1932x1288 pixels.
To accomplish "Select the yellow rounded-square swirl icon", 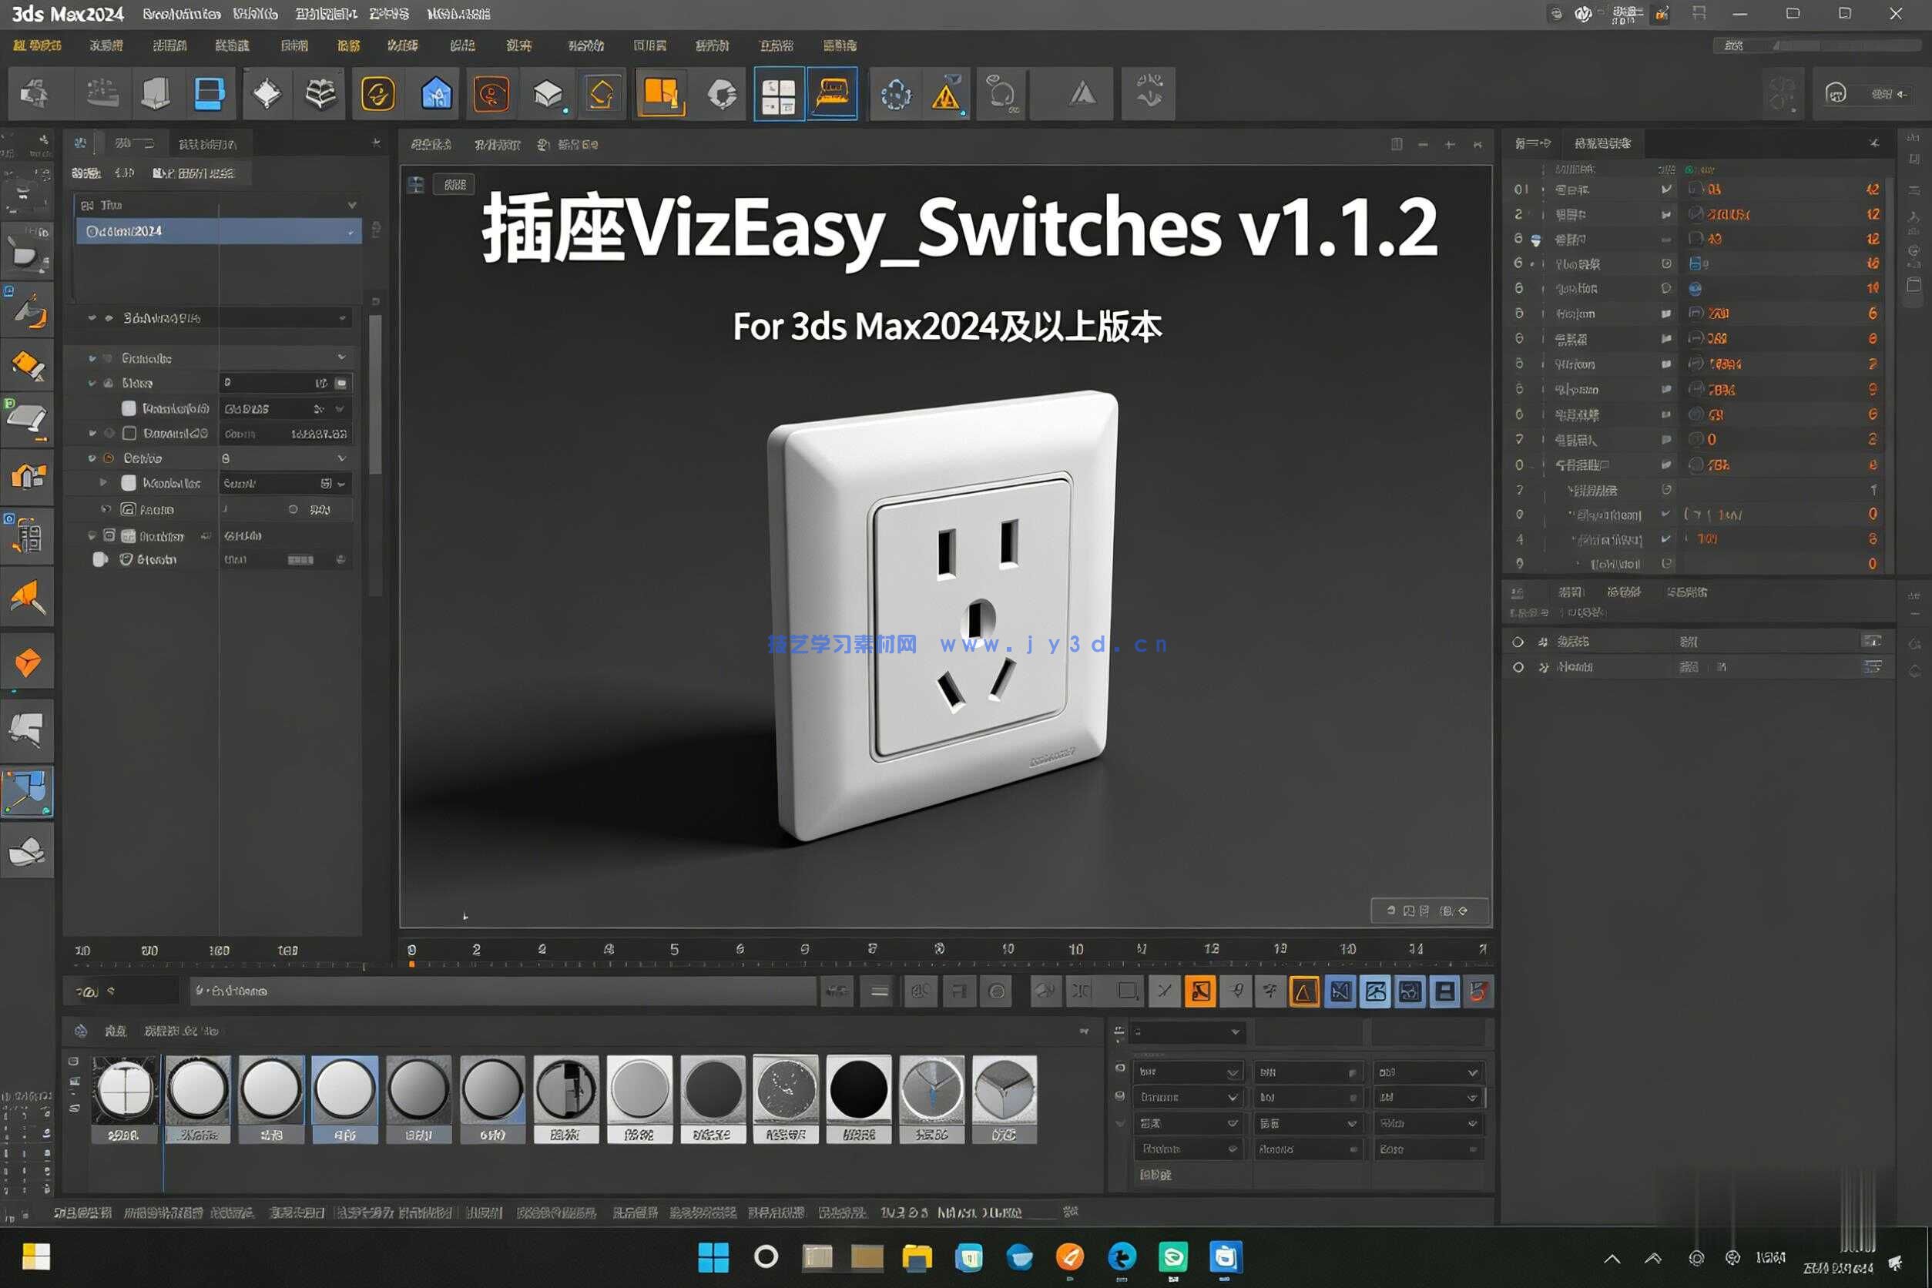I will (x=378, y=95).
